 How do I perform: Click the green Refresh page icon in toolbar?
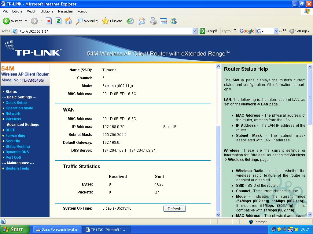coord(58,21)
